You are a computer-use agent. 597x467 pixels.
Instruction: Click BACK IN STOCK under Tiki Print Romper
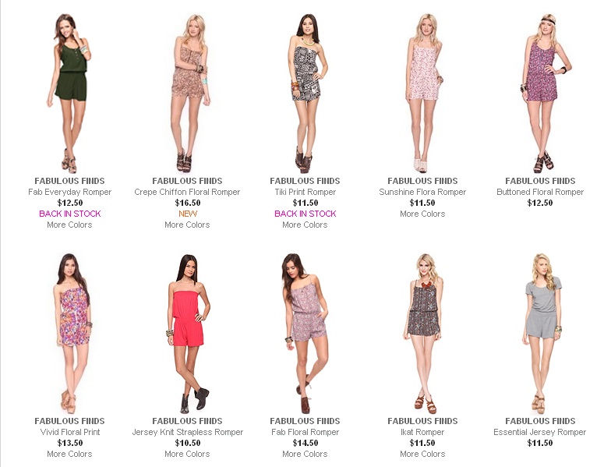[x=305, y=214]
